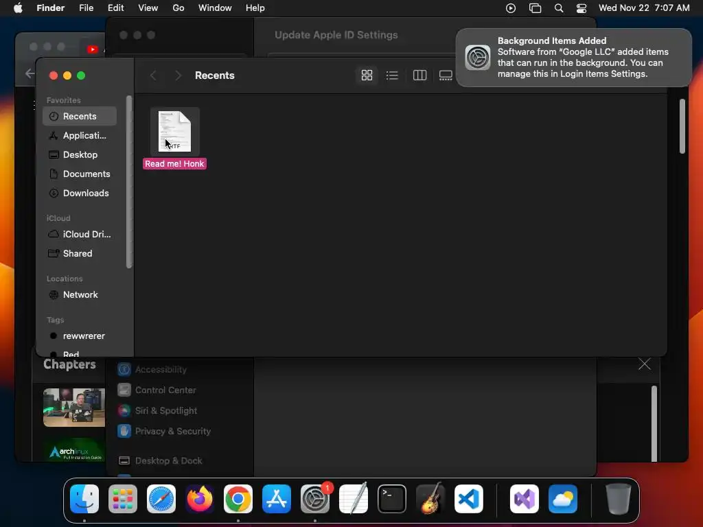
Task: Open Launchpad from the Dock
Action: 123,499
